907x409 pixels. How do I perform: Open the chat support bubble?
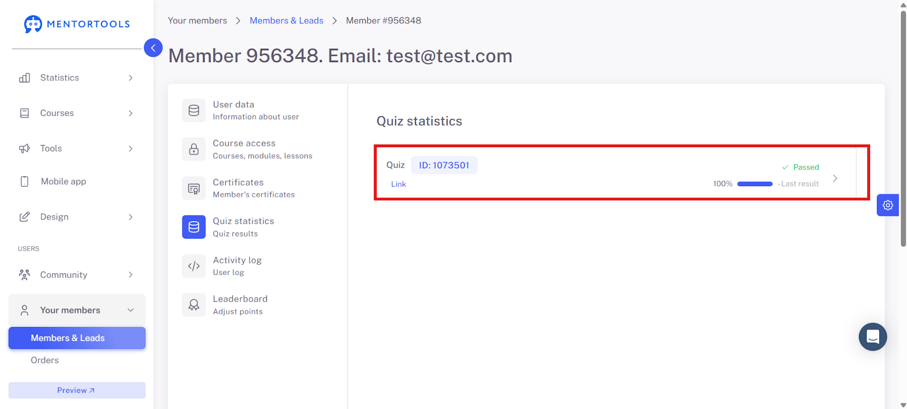pyautogui.click(x=873, y=337)
